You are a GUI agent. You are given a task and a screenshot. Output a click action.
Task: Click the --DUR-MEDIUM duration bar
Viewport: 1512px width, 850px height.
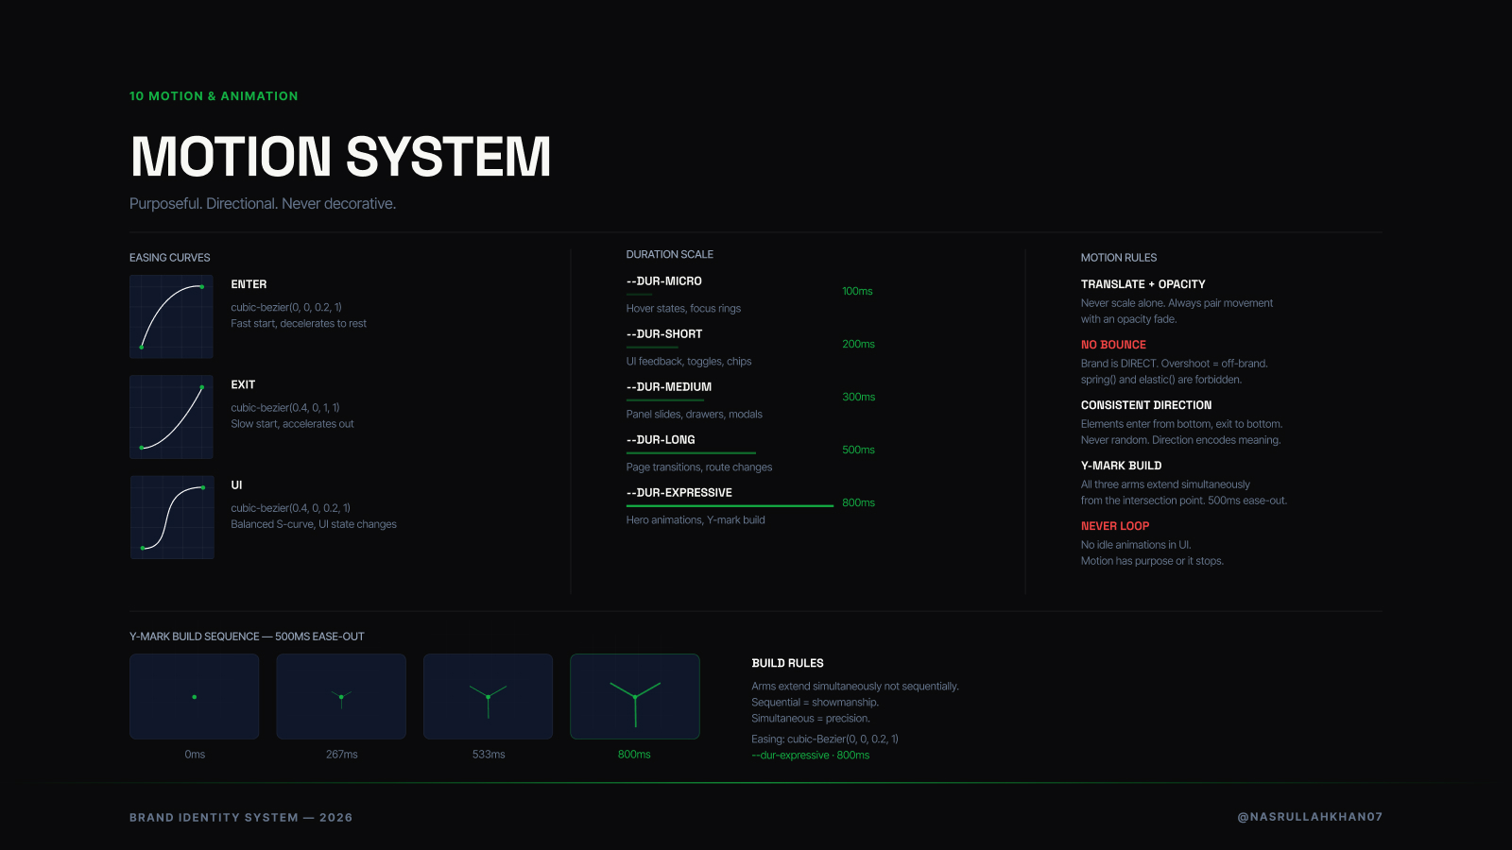[x=665, y=400]
